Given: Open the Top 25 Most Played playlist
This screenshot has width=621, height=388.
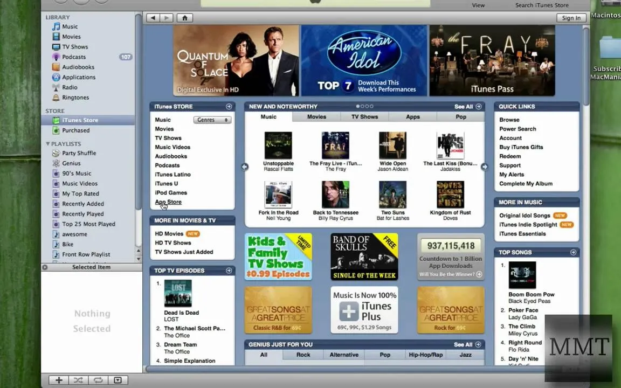Looking at the screenshot, I should [x=88, y=224].
